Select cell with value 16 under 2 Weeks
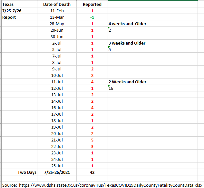 pyautogui.click(x=153, y=88)
